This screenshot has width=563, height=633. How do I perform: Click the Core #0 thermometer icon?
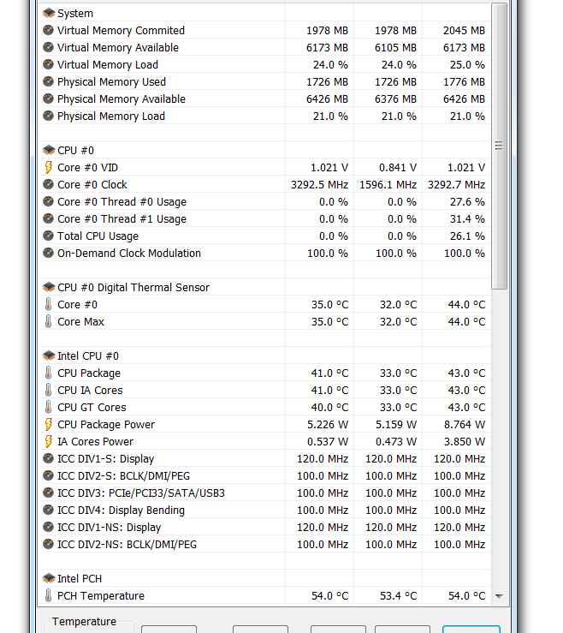(49, 304)
